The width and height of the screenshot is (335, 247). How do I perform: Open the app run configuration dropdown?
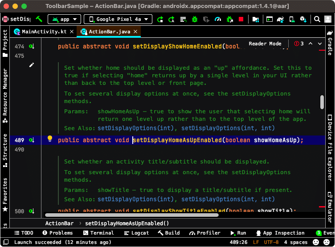click(x=64, y=19)
